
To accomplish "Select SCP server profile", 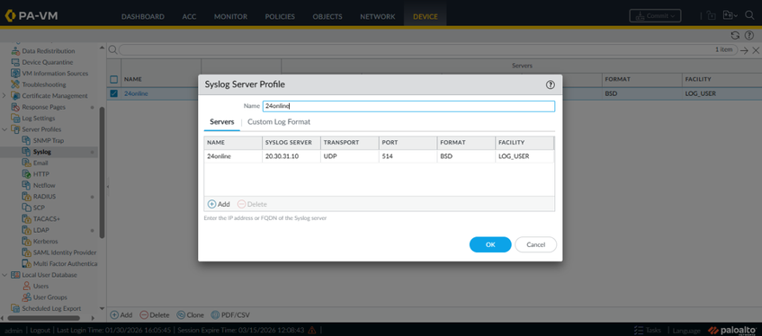I will pyautogui.click(x=39, y=208).
